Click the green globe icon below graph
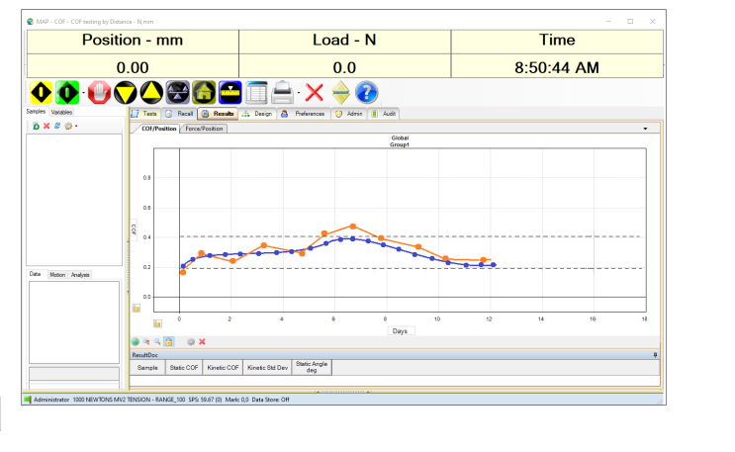This screenshot has height=452, width=735. [136, 342]
